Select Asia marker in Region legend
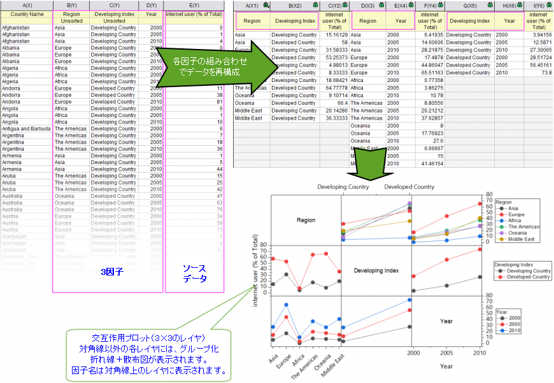Screen dimensions: 554x383 (501, 208)
